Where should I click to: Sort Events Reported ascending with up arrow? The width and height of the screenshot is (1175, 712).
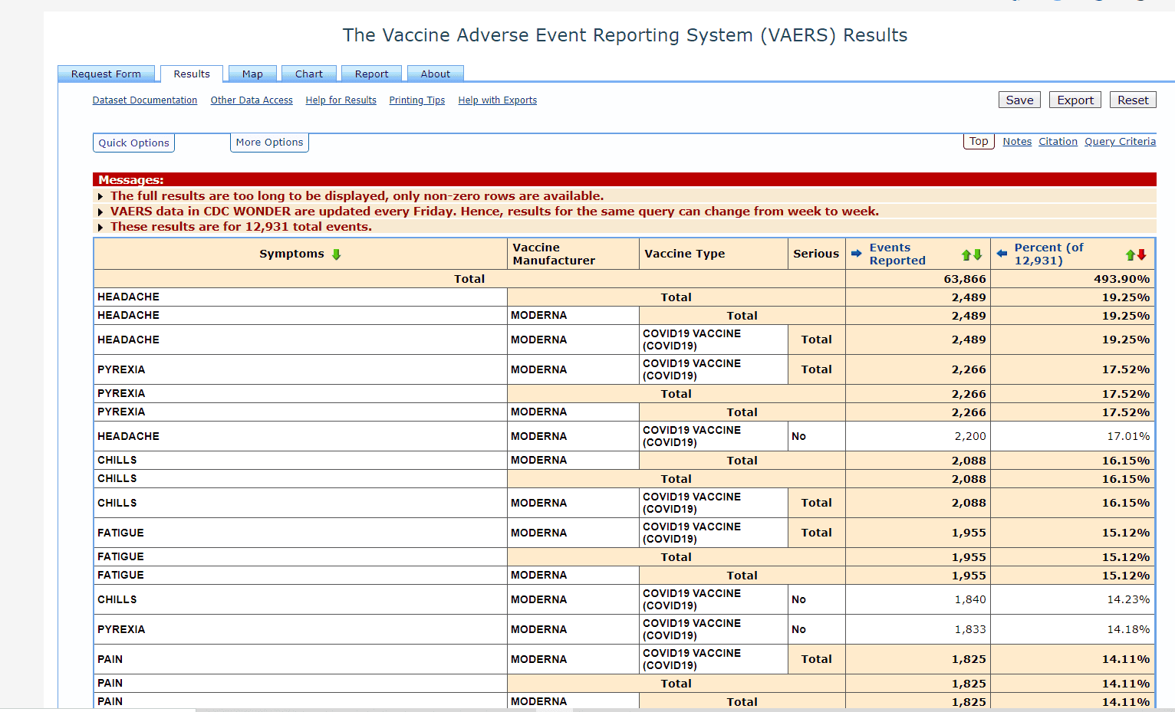click(966, 254)
